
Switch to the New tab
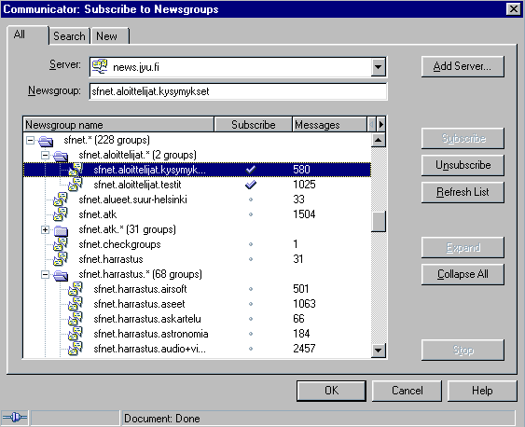click(x=107, y=35)
